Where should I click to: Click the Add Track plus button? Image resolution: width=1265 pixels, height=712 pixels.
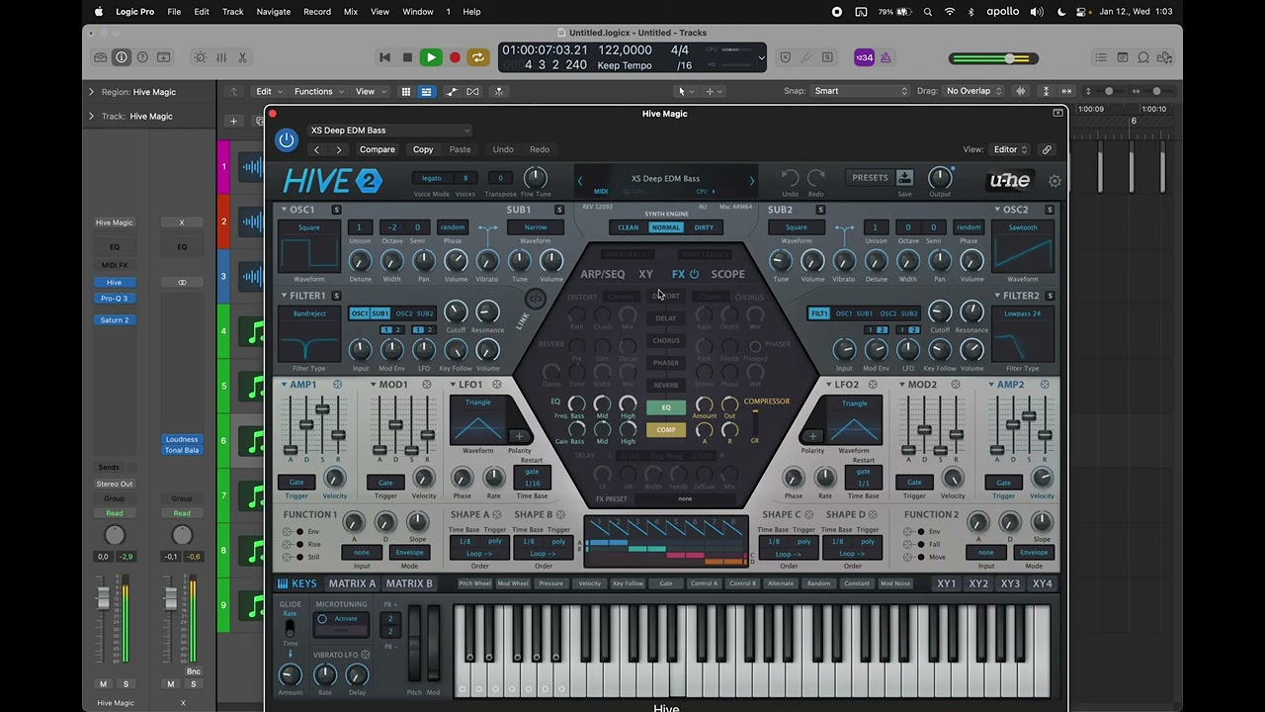tap(233, 121)
